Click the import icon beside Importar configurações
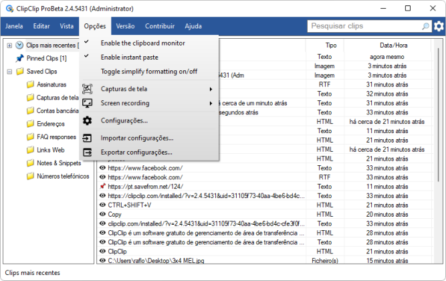The height and width of the screenshot is (281, 446). coord(87,138)
